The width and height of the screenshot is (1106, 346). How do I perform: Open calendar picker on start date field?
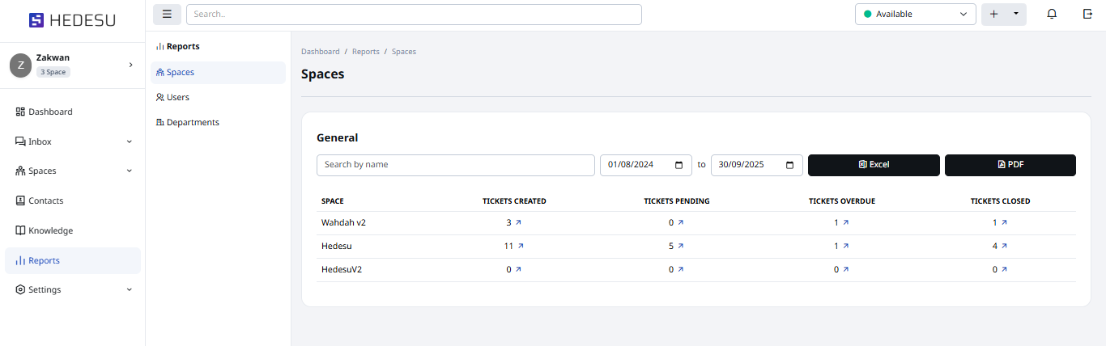pos(678,165)
